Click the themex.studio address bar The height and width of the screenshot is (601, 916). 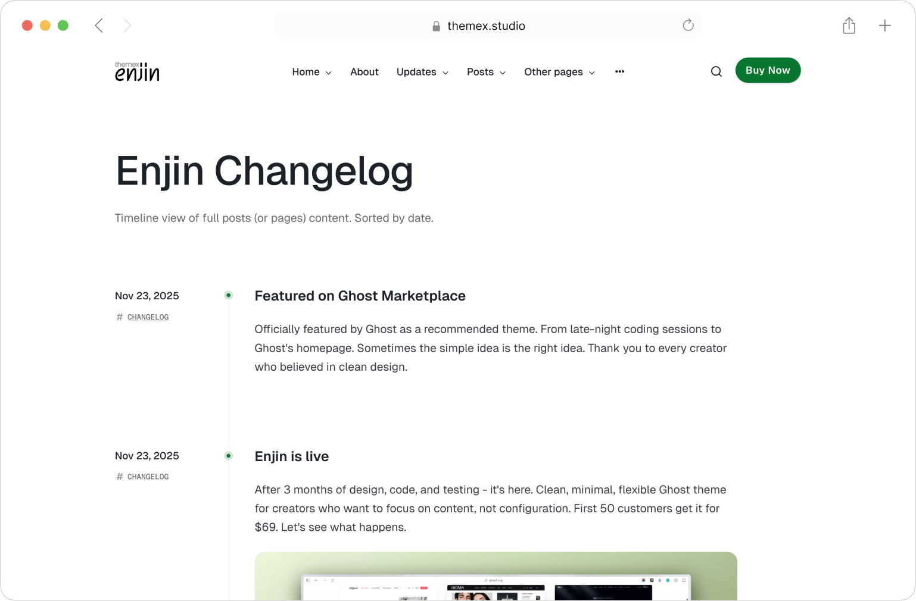click(x=486, y=26)
